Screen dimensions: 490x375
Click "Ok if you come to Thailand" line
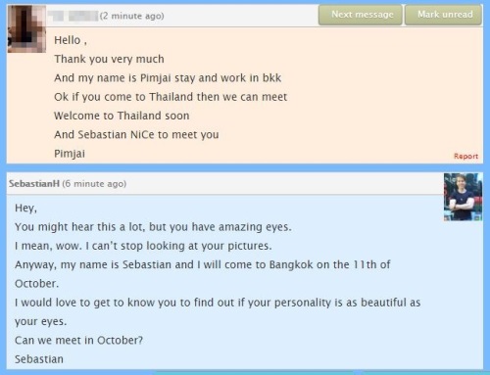[171, 97]
